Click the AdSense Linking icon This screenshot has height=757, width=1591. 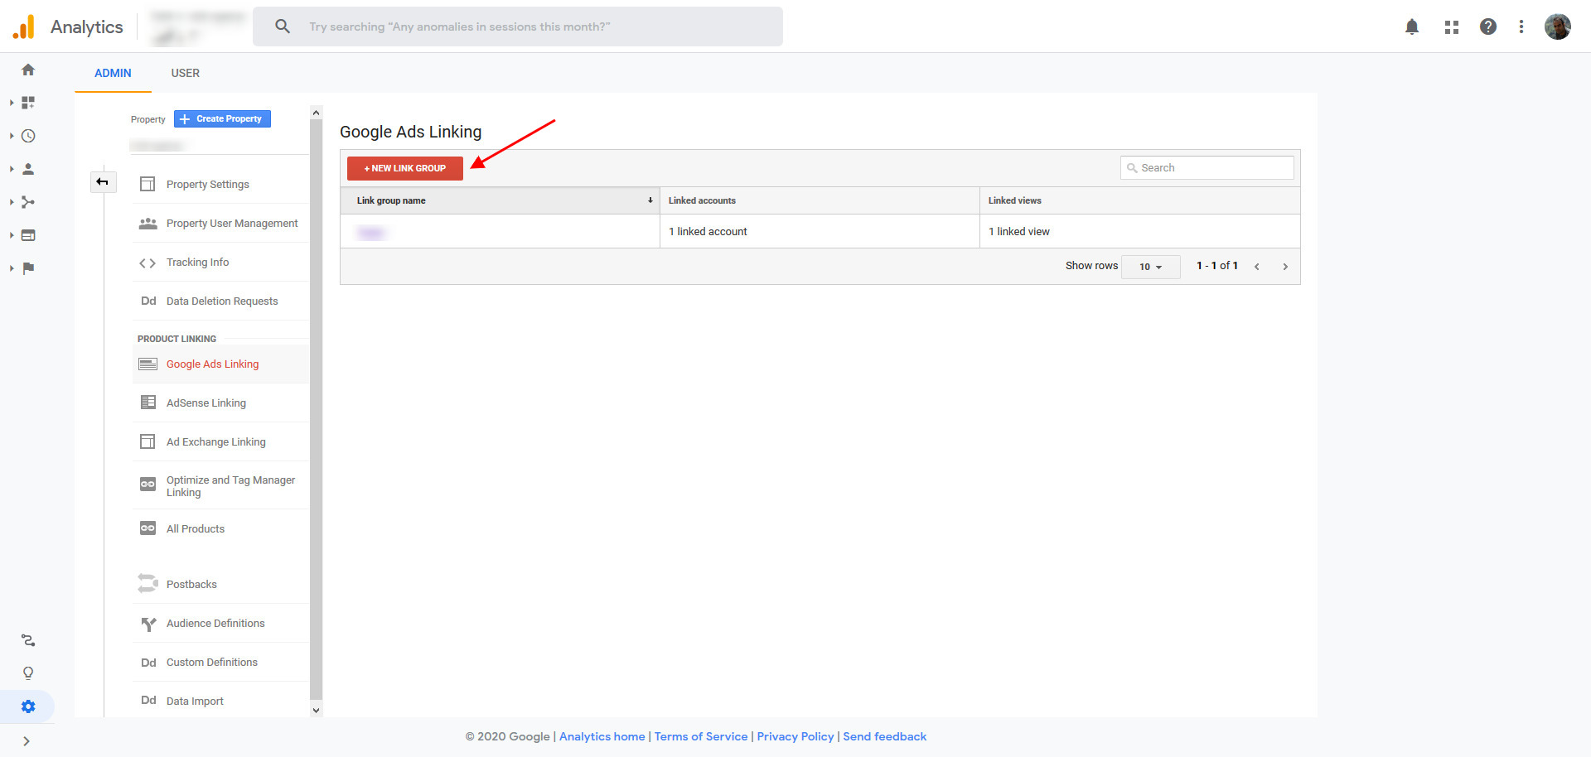(x=147, y=403)
